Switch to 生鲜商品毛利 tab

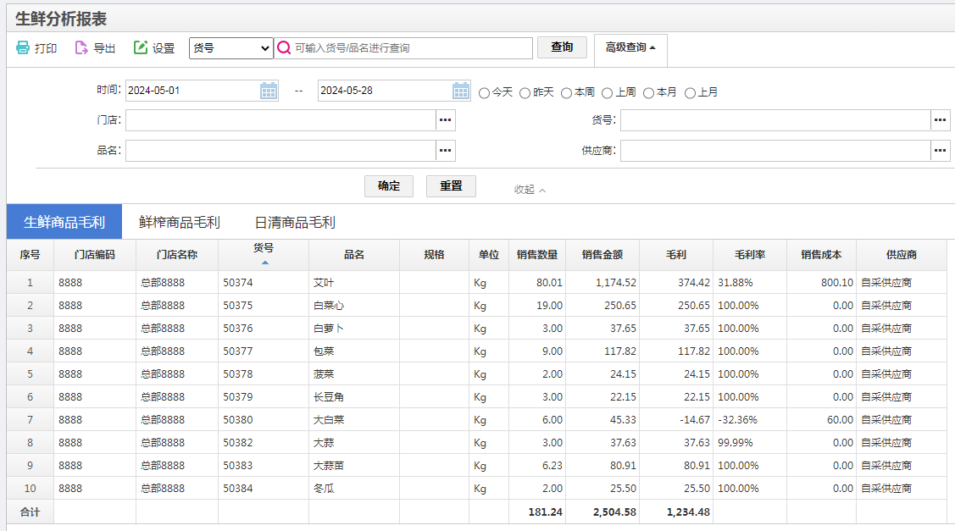[64, 222]
